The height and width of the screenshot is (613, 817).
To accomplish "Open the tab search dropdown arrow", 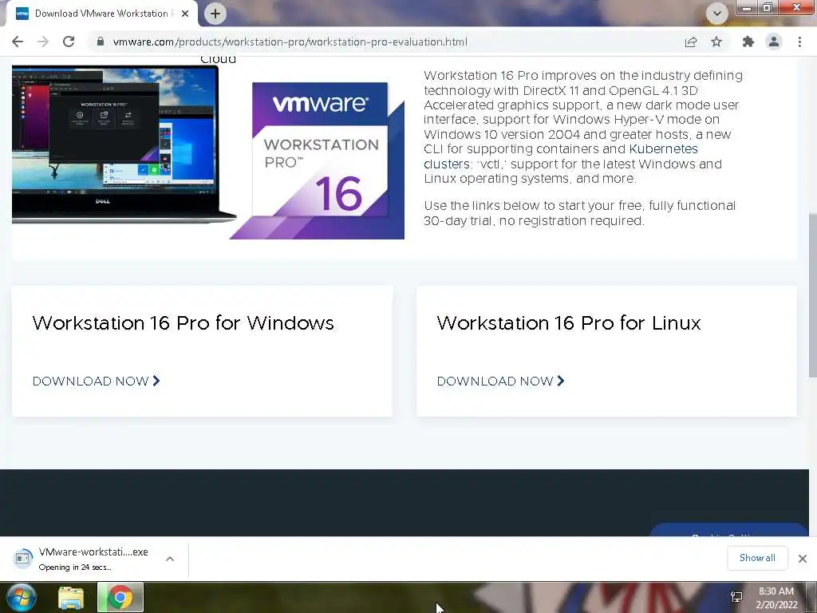I will (717, 14).
